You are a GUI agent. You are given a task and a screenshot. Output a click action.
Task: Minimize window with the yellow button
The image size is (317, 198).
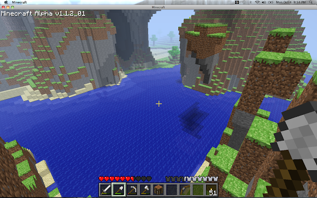[x=8, y=7]
